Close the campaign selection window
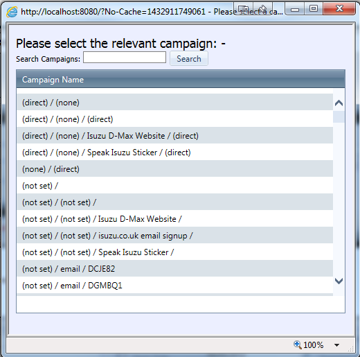This screenshot has height=357, width=360. tap(339, 9)
